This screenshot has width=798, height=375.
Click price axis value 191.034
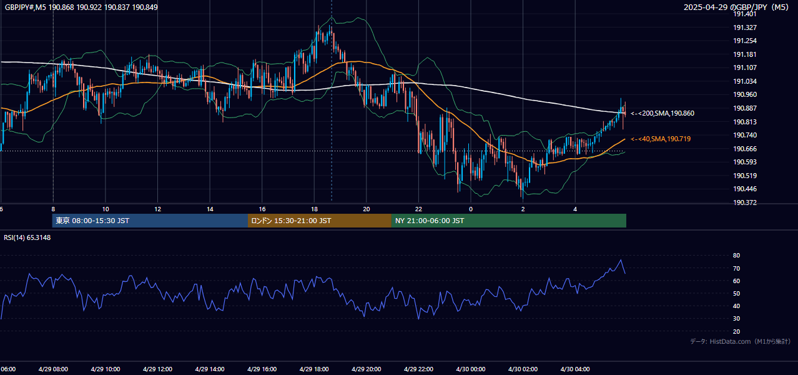point(745,81)
